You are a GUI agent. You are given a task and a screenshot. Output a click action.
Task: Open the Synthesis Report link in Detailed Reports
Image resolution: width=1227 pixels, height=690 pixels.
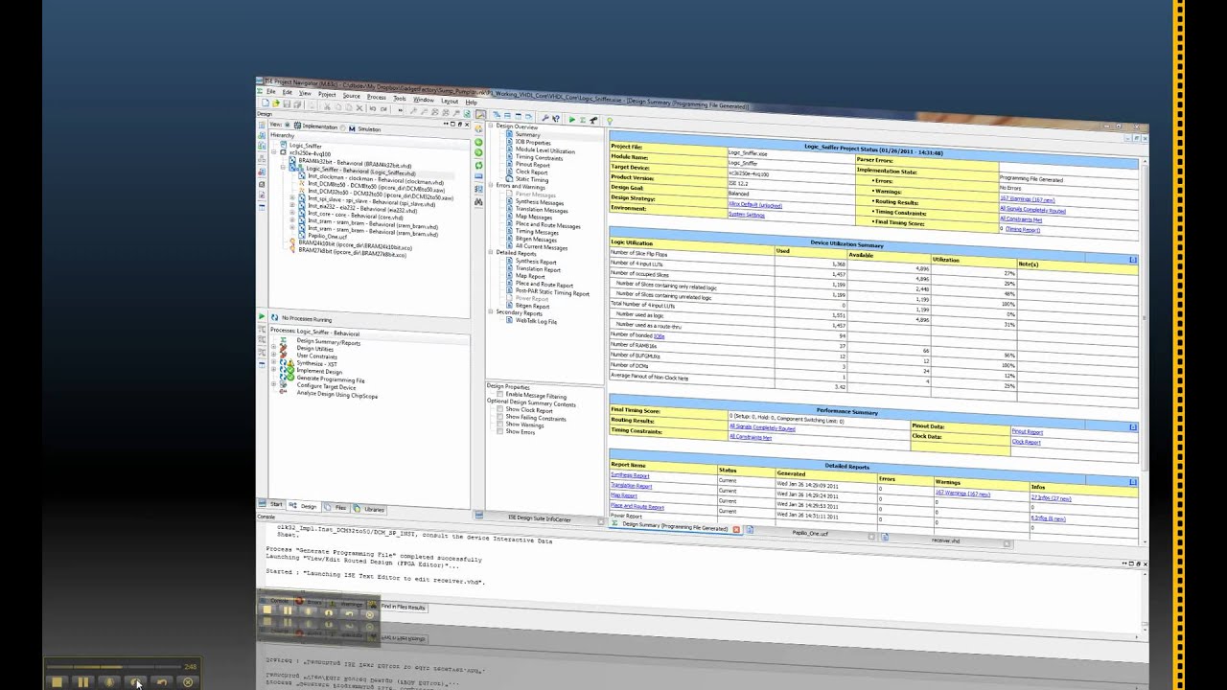(630, 475)
